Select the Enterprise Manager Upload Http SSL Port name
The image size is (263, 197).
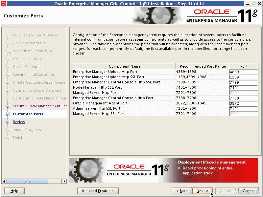(x=109, y=77)
